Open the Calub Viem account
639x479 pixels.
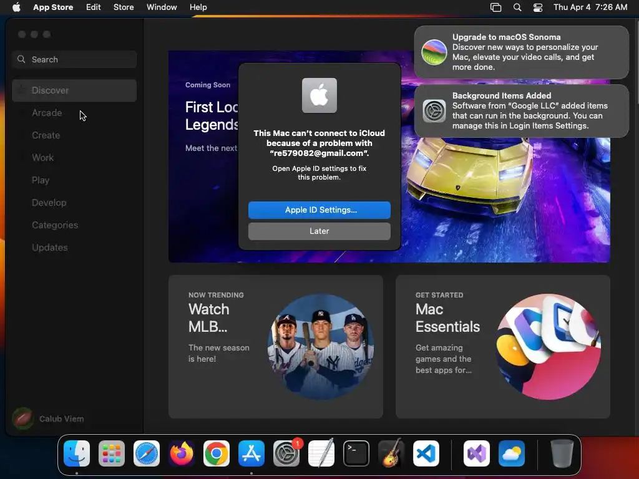[48, 419]
